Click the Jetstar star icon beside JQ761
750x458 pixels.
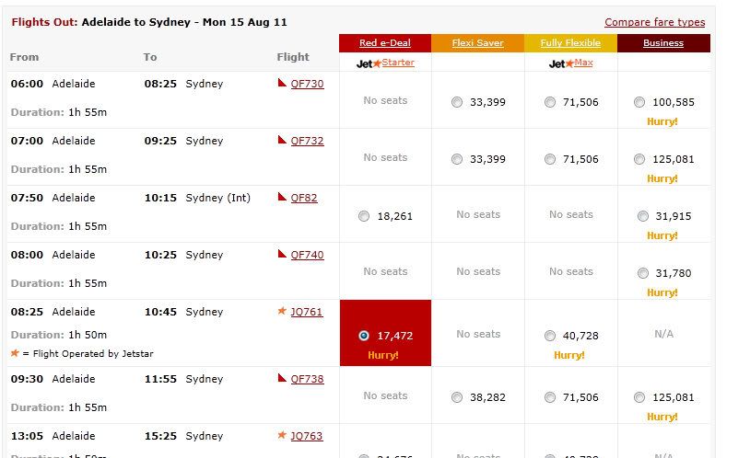[x=282, y=311]
